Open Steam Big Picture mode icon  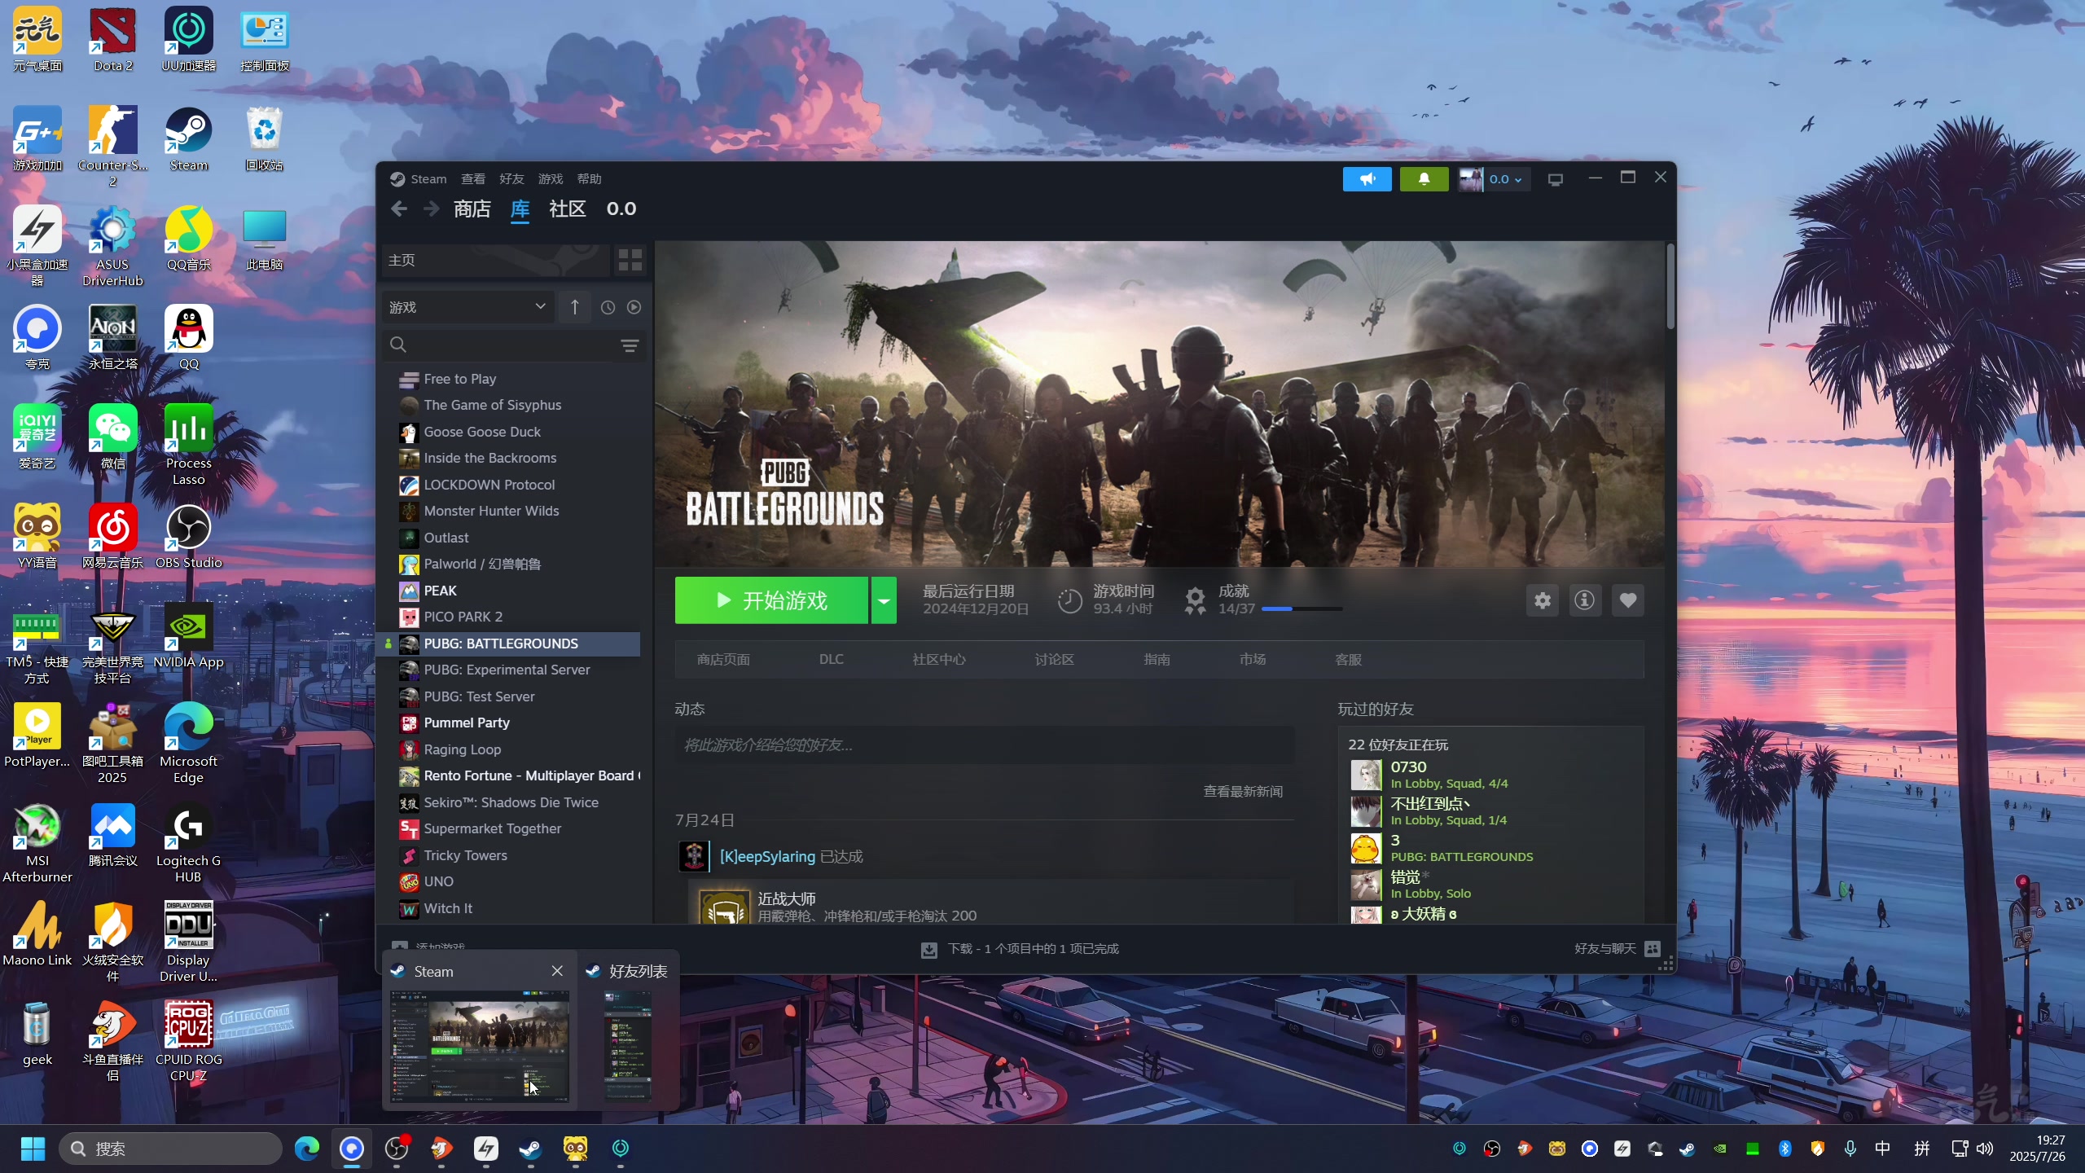[1556, 179]
